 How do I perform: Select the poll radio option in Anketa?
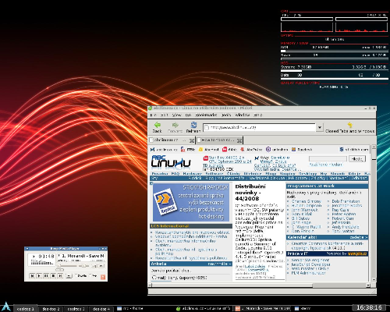[x=154, y=278]
